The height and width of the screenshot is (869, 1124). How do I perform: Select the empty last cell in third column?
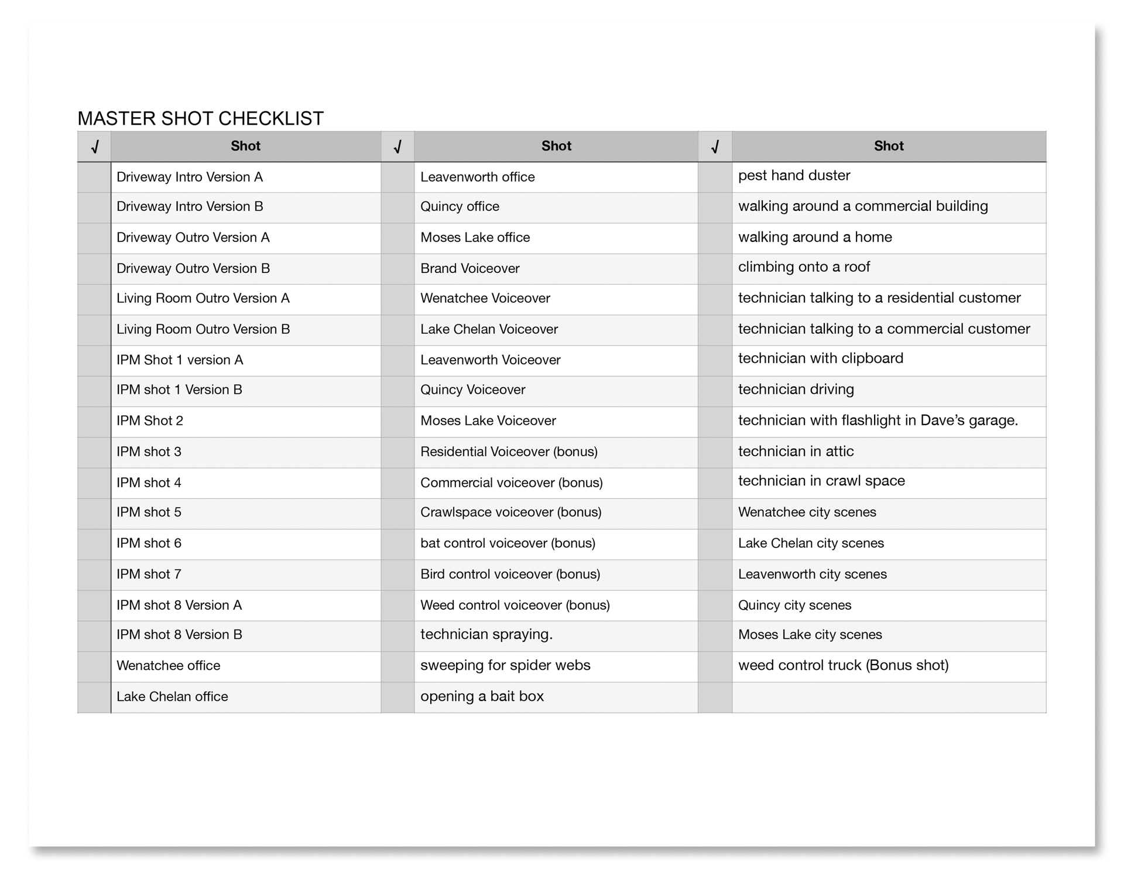click(888, 697)
